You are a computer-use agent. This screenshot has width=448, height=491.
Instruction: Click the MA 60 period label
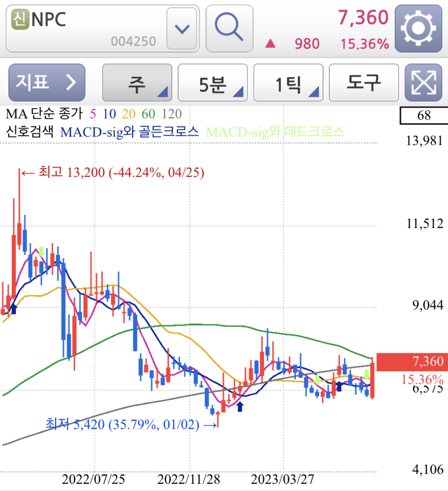click(x=148, y=114)
